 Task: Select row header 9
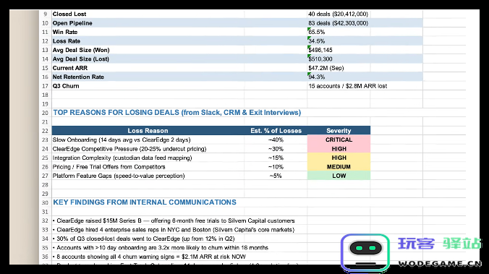coord(46,14)
